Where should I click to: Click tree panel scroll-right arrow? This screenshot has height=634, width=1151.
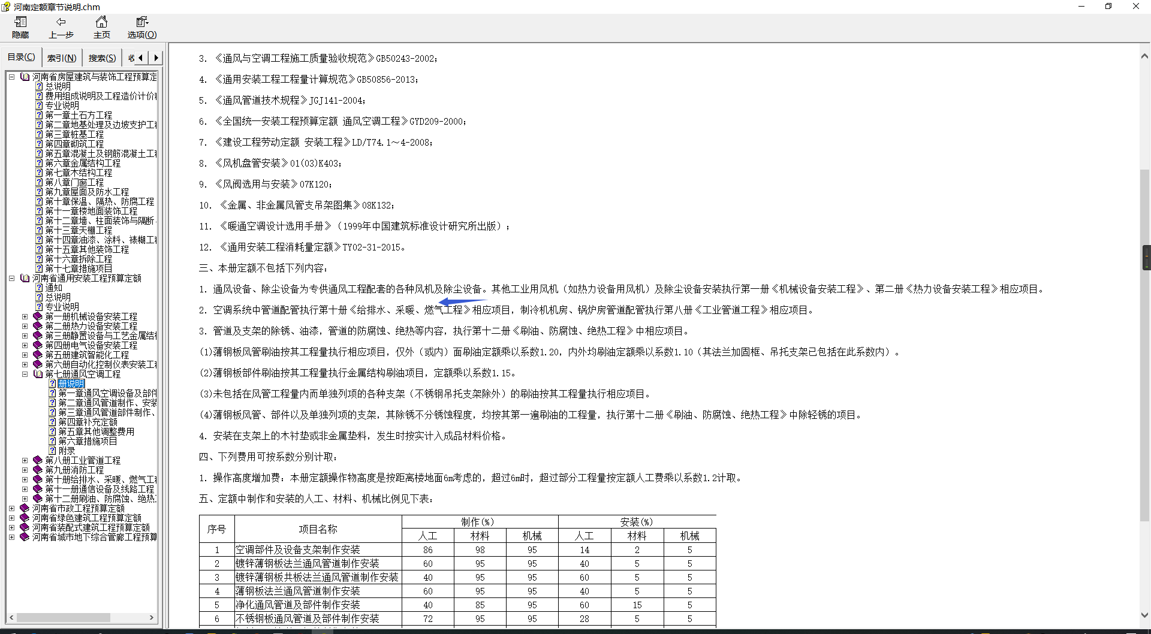coord(152,617)
